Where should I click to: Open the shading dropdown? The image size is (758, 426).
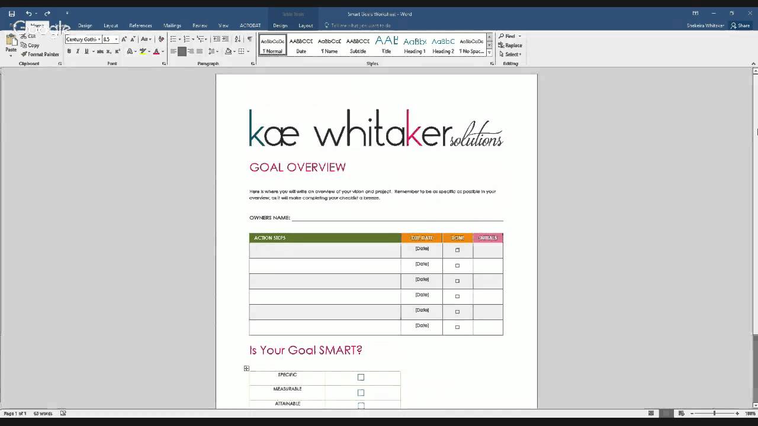(235, 51)
